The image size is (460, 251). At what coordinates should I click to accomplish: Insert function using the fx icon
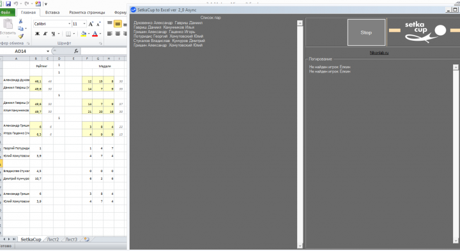76,51
